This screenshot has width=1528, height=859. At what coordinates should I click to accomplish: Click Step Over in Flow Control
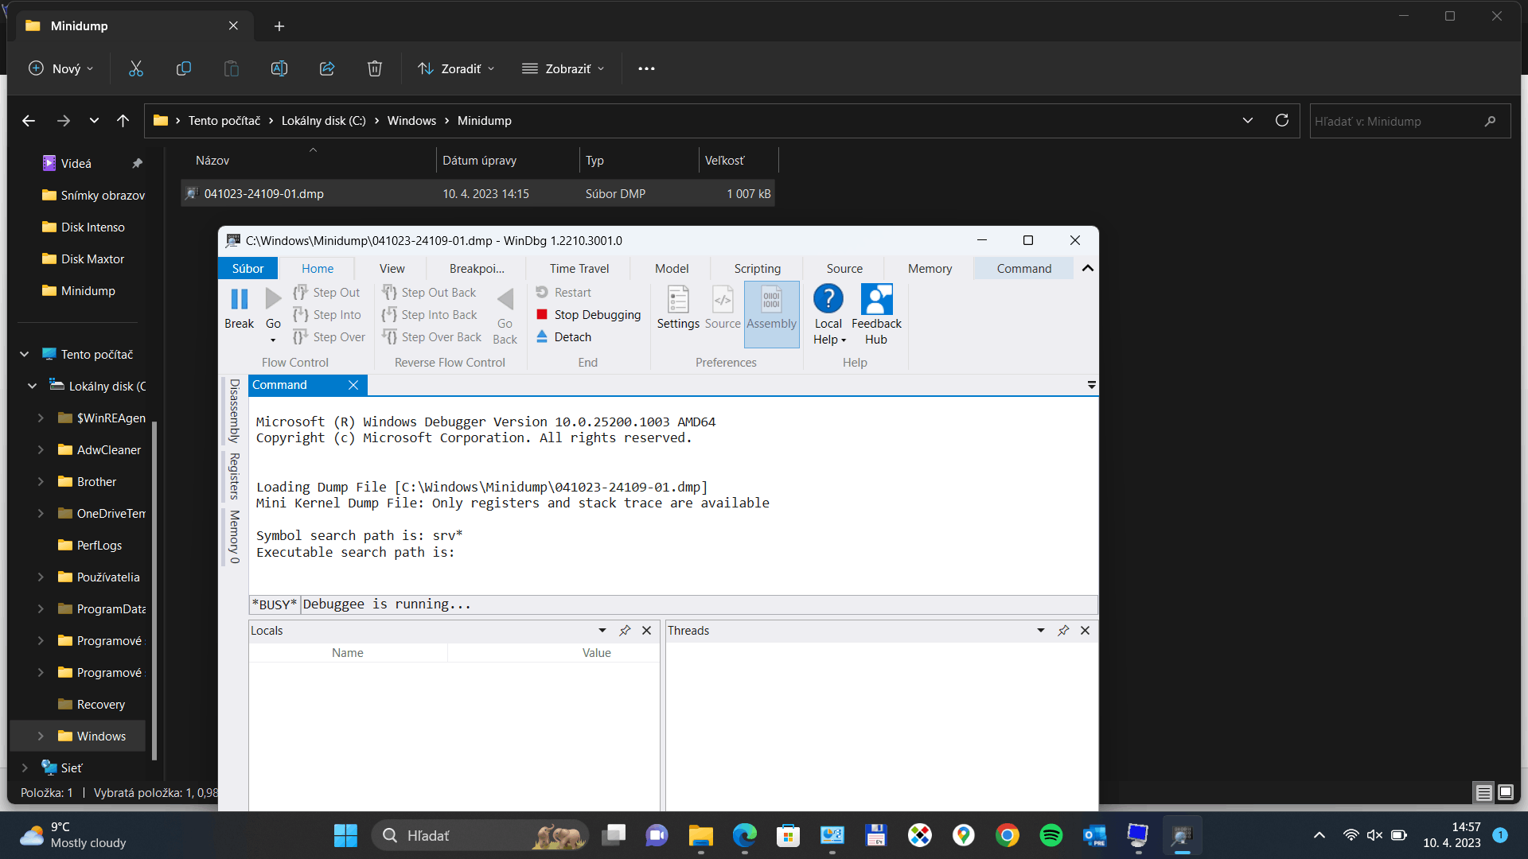tap(329, 337)
